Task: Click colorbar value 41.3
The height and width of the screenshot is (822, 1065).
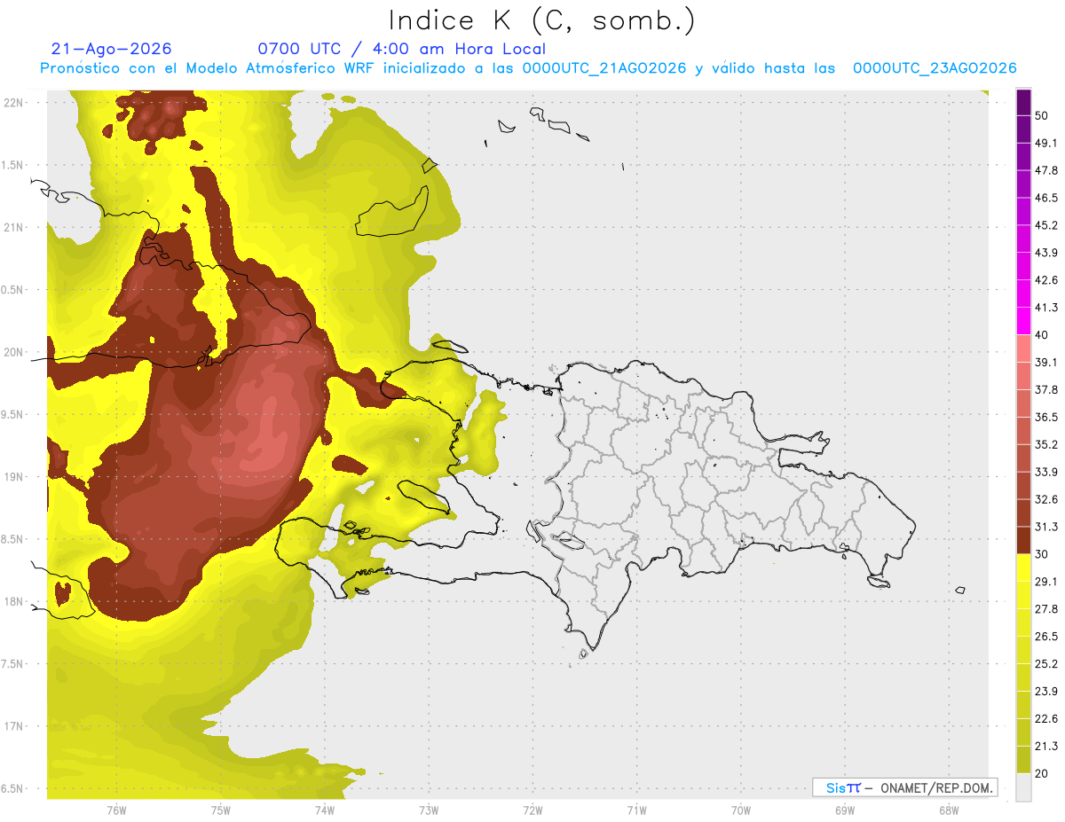Action: pos(1046,308)
